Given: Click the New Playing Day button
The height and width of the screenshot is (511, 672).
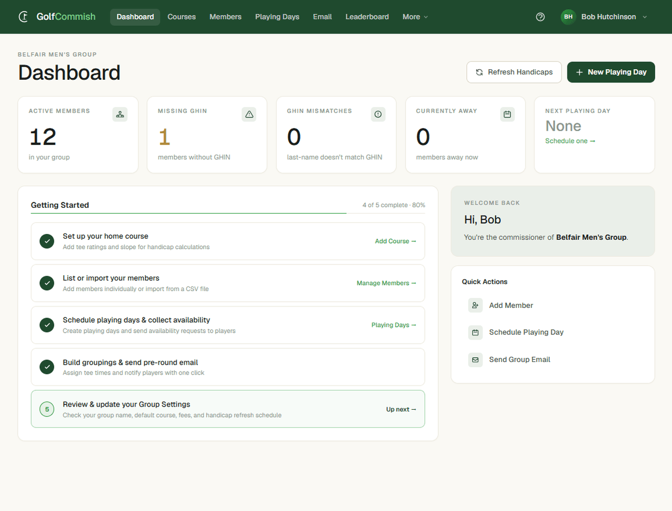Looking at the screenshot, I should [x=611, y=72].
